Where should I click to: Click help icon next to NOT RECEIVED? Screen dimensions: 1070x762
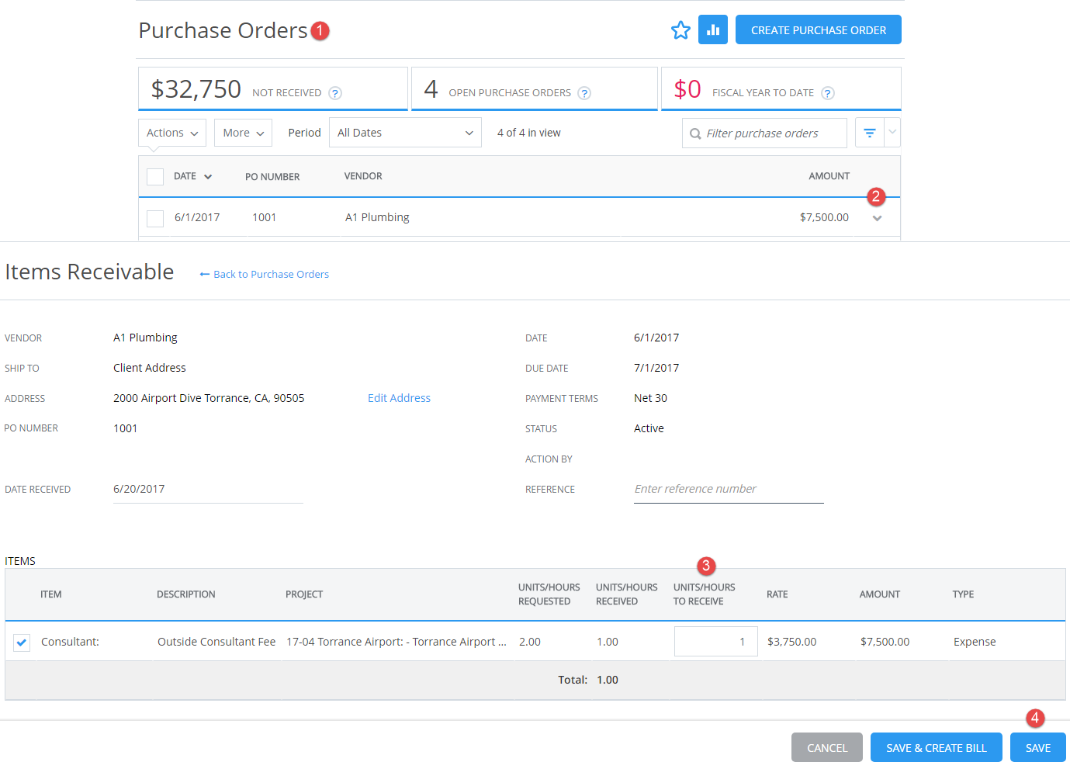point(335,93)
